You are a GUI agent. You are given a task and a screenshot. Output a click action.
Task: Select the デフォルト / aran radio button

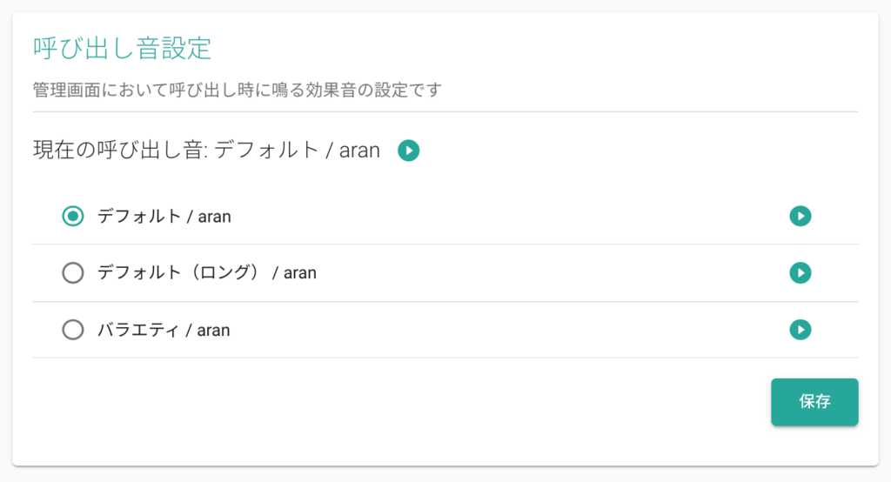pyautogui.click(x=73, y=216)
